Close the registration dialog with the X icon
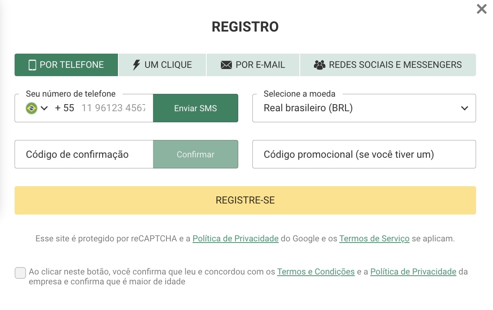 [482, 9]
